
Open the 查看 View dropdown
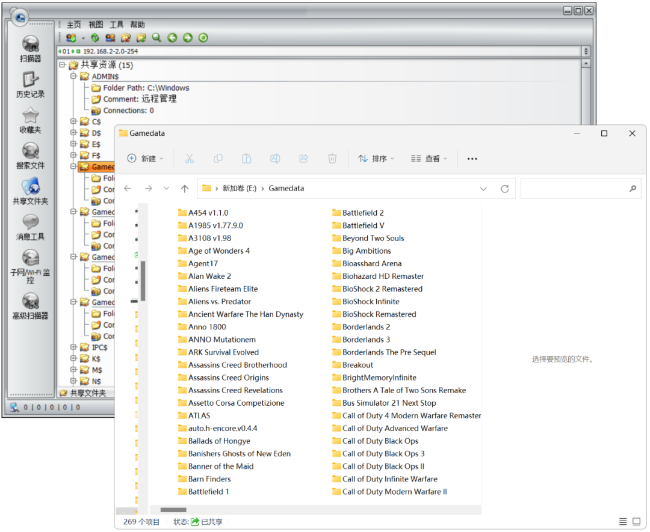(x=430, y=159)
